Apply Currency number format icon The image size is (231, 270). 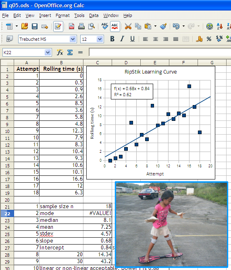(199, 39)
